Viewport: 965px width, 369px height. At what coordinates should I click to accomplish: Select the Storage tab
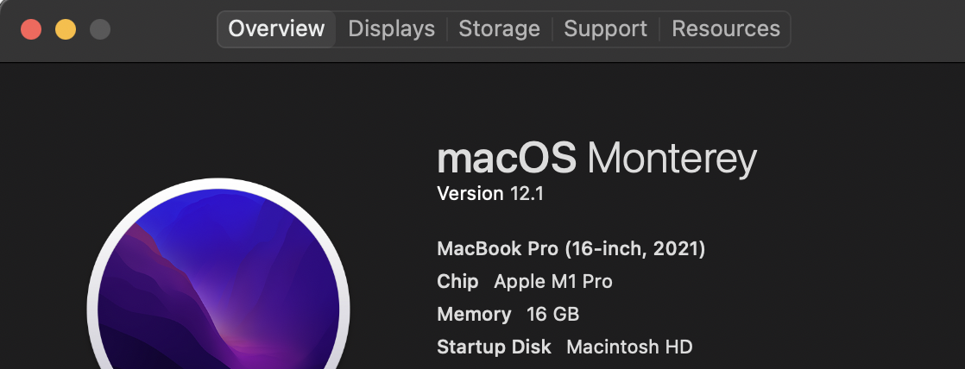click(x=499, y=28)
